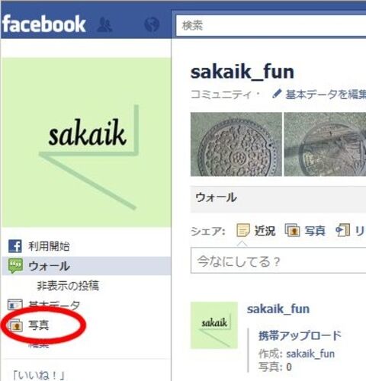Click the Facebook icon beside 利用開始

pos(15,246)
